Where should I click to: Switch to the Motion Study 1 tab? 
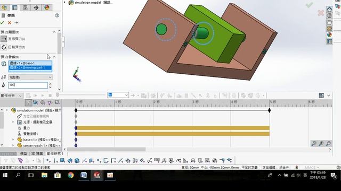(55, 153)
